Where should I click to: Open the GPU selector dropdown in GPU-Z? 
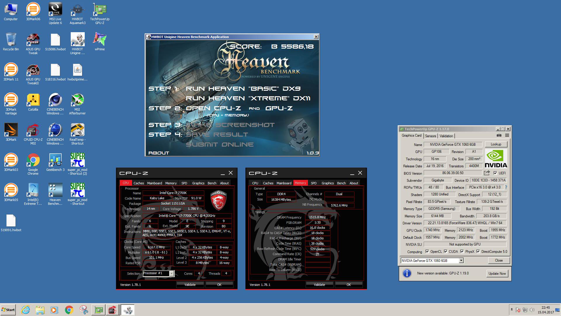click(x=461, y=261)
